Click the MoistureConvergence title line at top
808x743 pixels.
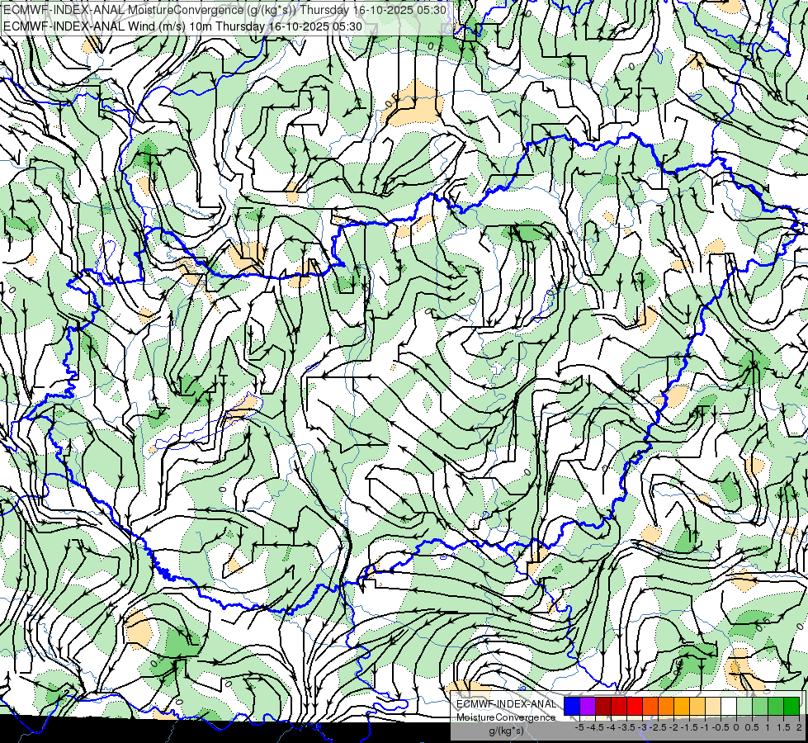pos(224,10)
